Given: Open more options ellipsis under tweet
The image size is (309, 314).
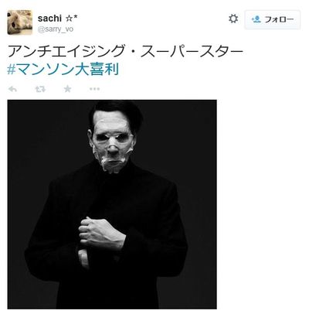Looking at the screenshot, I should pos(94,89).
